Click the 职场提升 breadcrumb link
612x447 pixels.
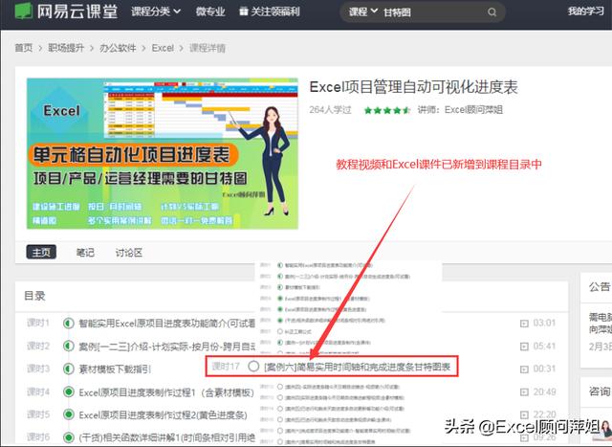[x=66, y=48]
